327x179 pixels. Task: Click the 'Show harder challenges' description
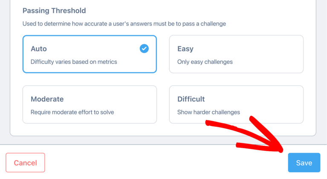[208, 112]
